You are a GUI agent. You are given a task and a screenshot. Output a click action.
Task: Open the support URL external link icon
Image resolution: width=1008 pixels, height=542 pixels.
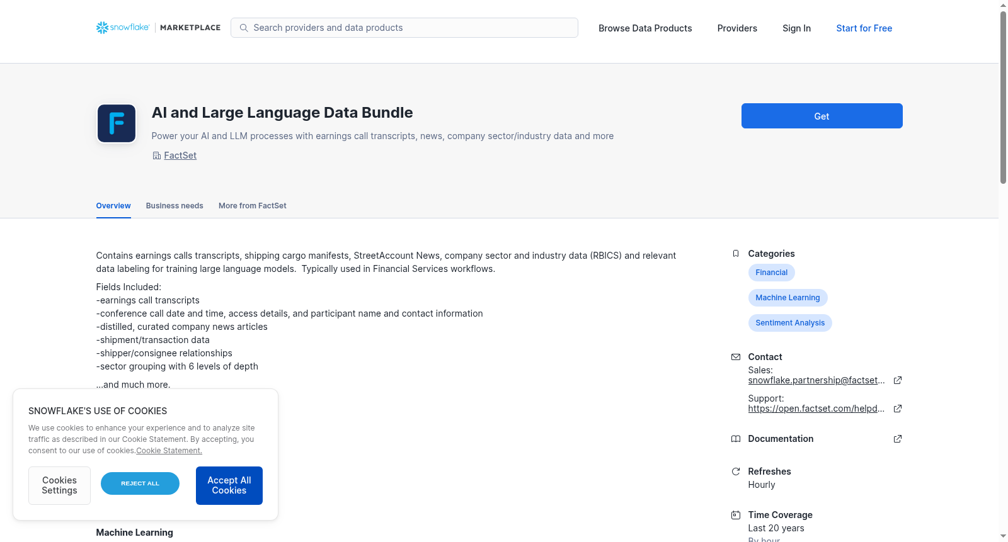point(898,409)
